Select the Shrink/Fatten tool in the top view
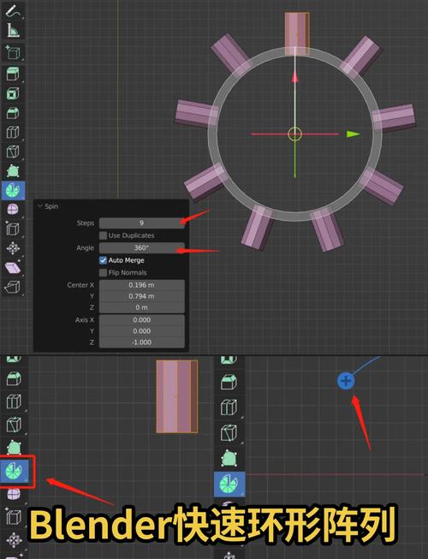428x559 pixels. pos(13,248)
